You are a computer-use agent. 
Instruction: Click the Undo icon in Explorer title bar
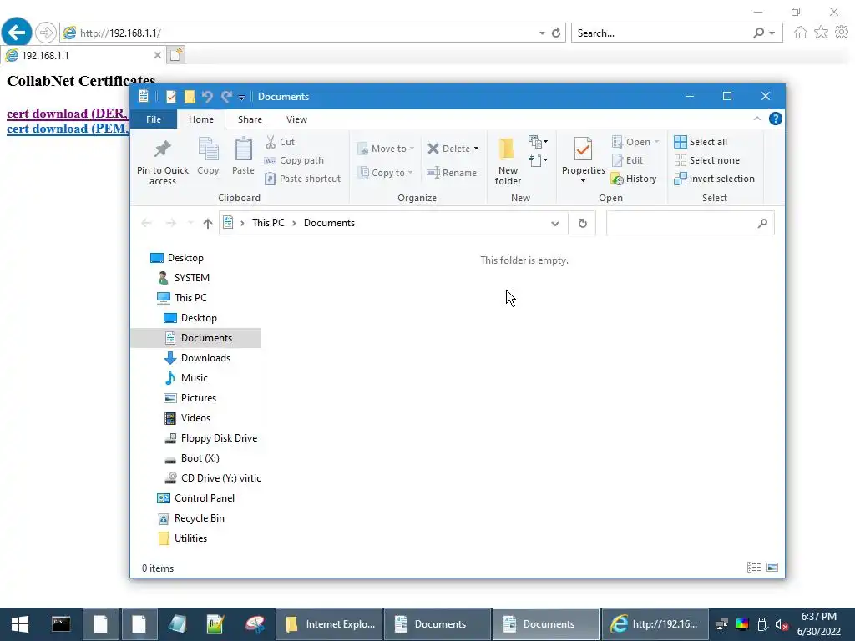click(207, 97)
